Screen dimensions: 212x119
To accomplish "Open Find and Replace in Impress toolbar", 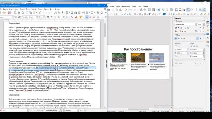I will click(x=141, y=10).
